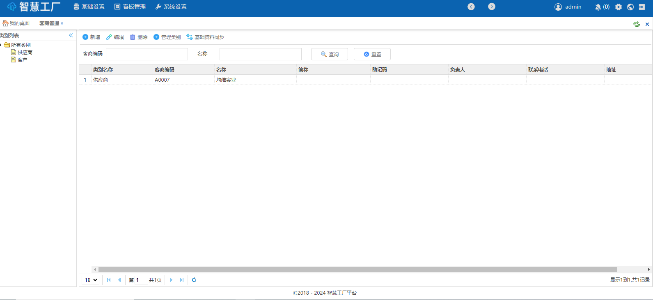
Task: Click the 查询 search button
Action: point(330,54)
